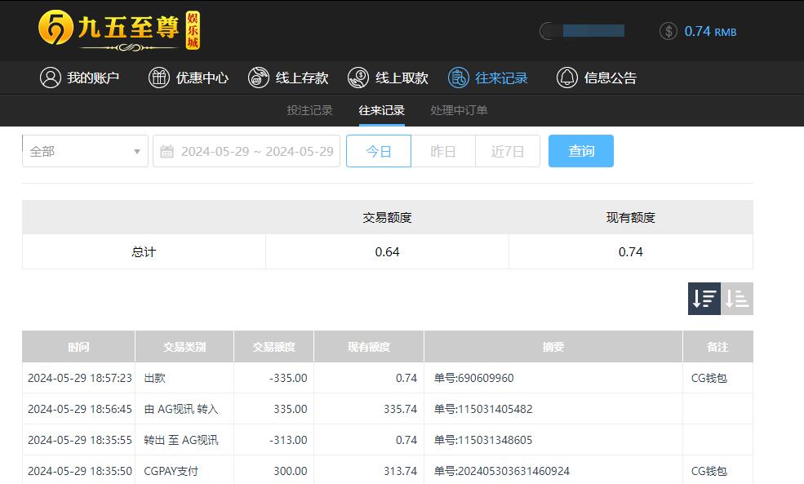804x484 pixels.
Task: Click the 往来记录 transactions icon
Action: (x=457, y=78)
